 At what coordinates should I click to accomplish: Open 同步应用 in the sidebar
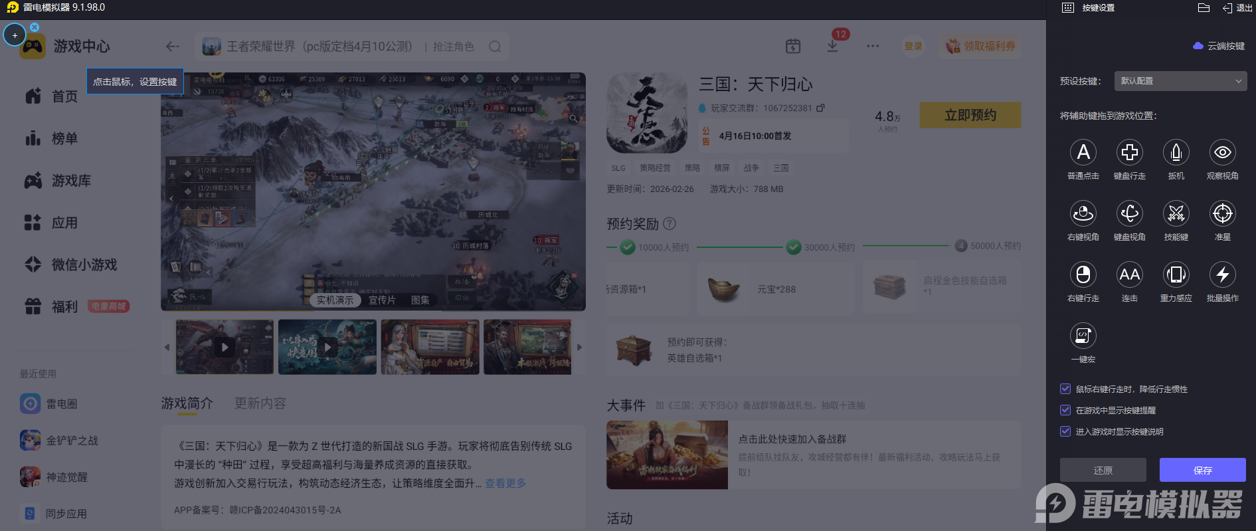point(54,513)
